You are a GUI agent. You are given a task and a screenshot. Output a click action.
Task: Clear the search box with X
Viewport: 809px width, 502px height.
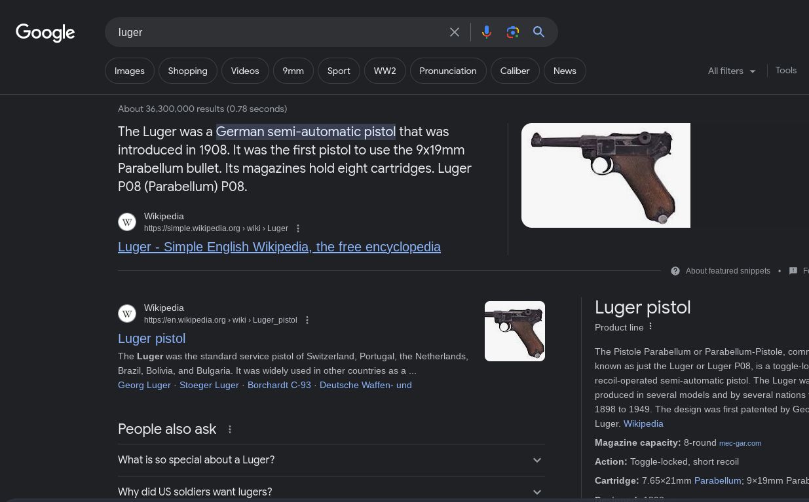pyautogui.click(x=455, y=32)
